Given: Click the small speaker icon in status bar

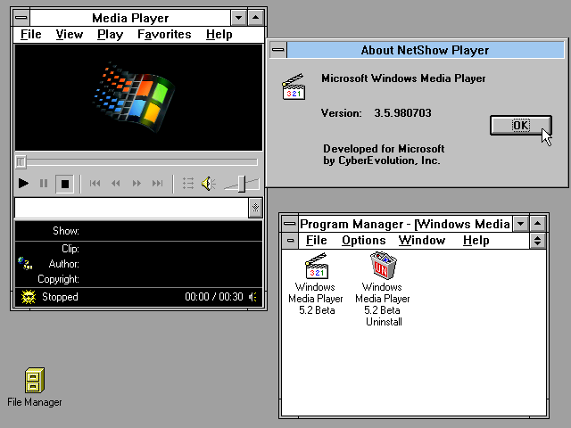Looking at the screenshot, I should (252, 297).
